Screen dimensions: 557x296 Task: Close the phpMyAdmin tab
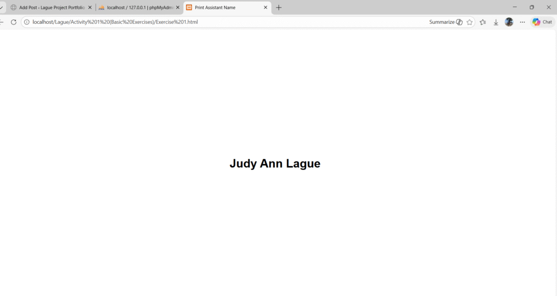pos(177,8)
